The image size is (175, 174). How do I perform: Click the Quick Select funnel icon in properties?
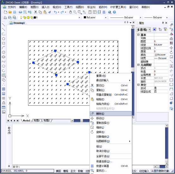coord(166,29)
